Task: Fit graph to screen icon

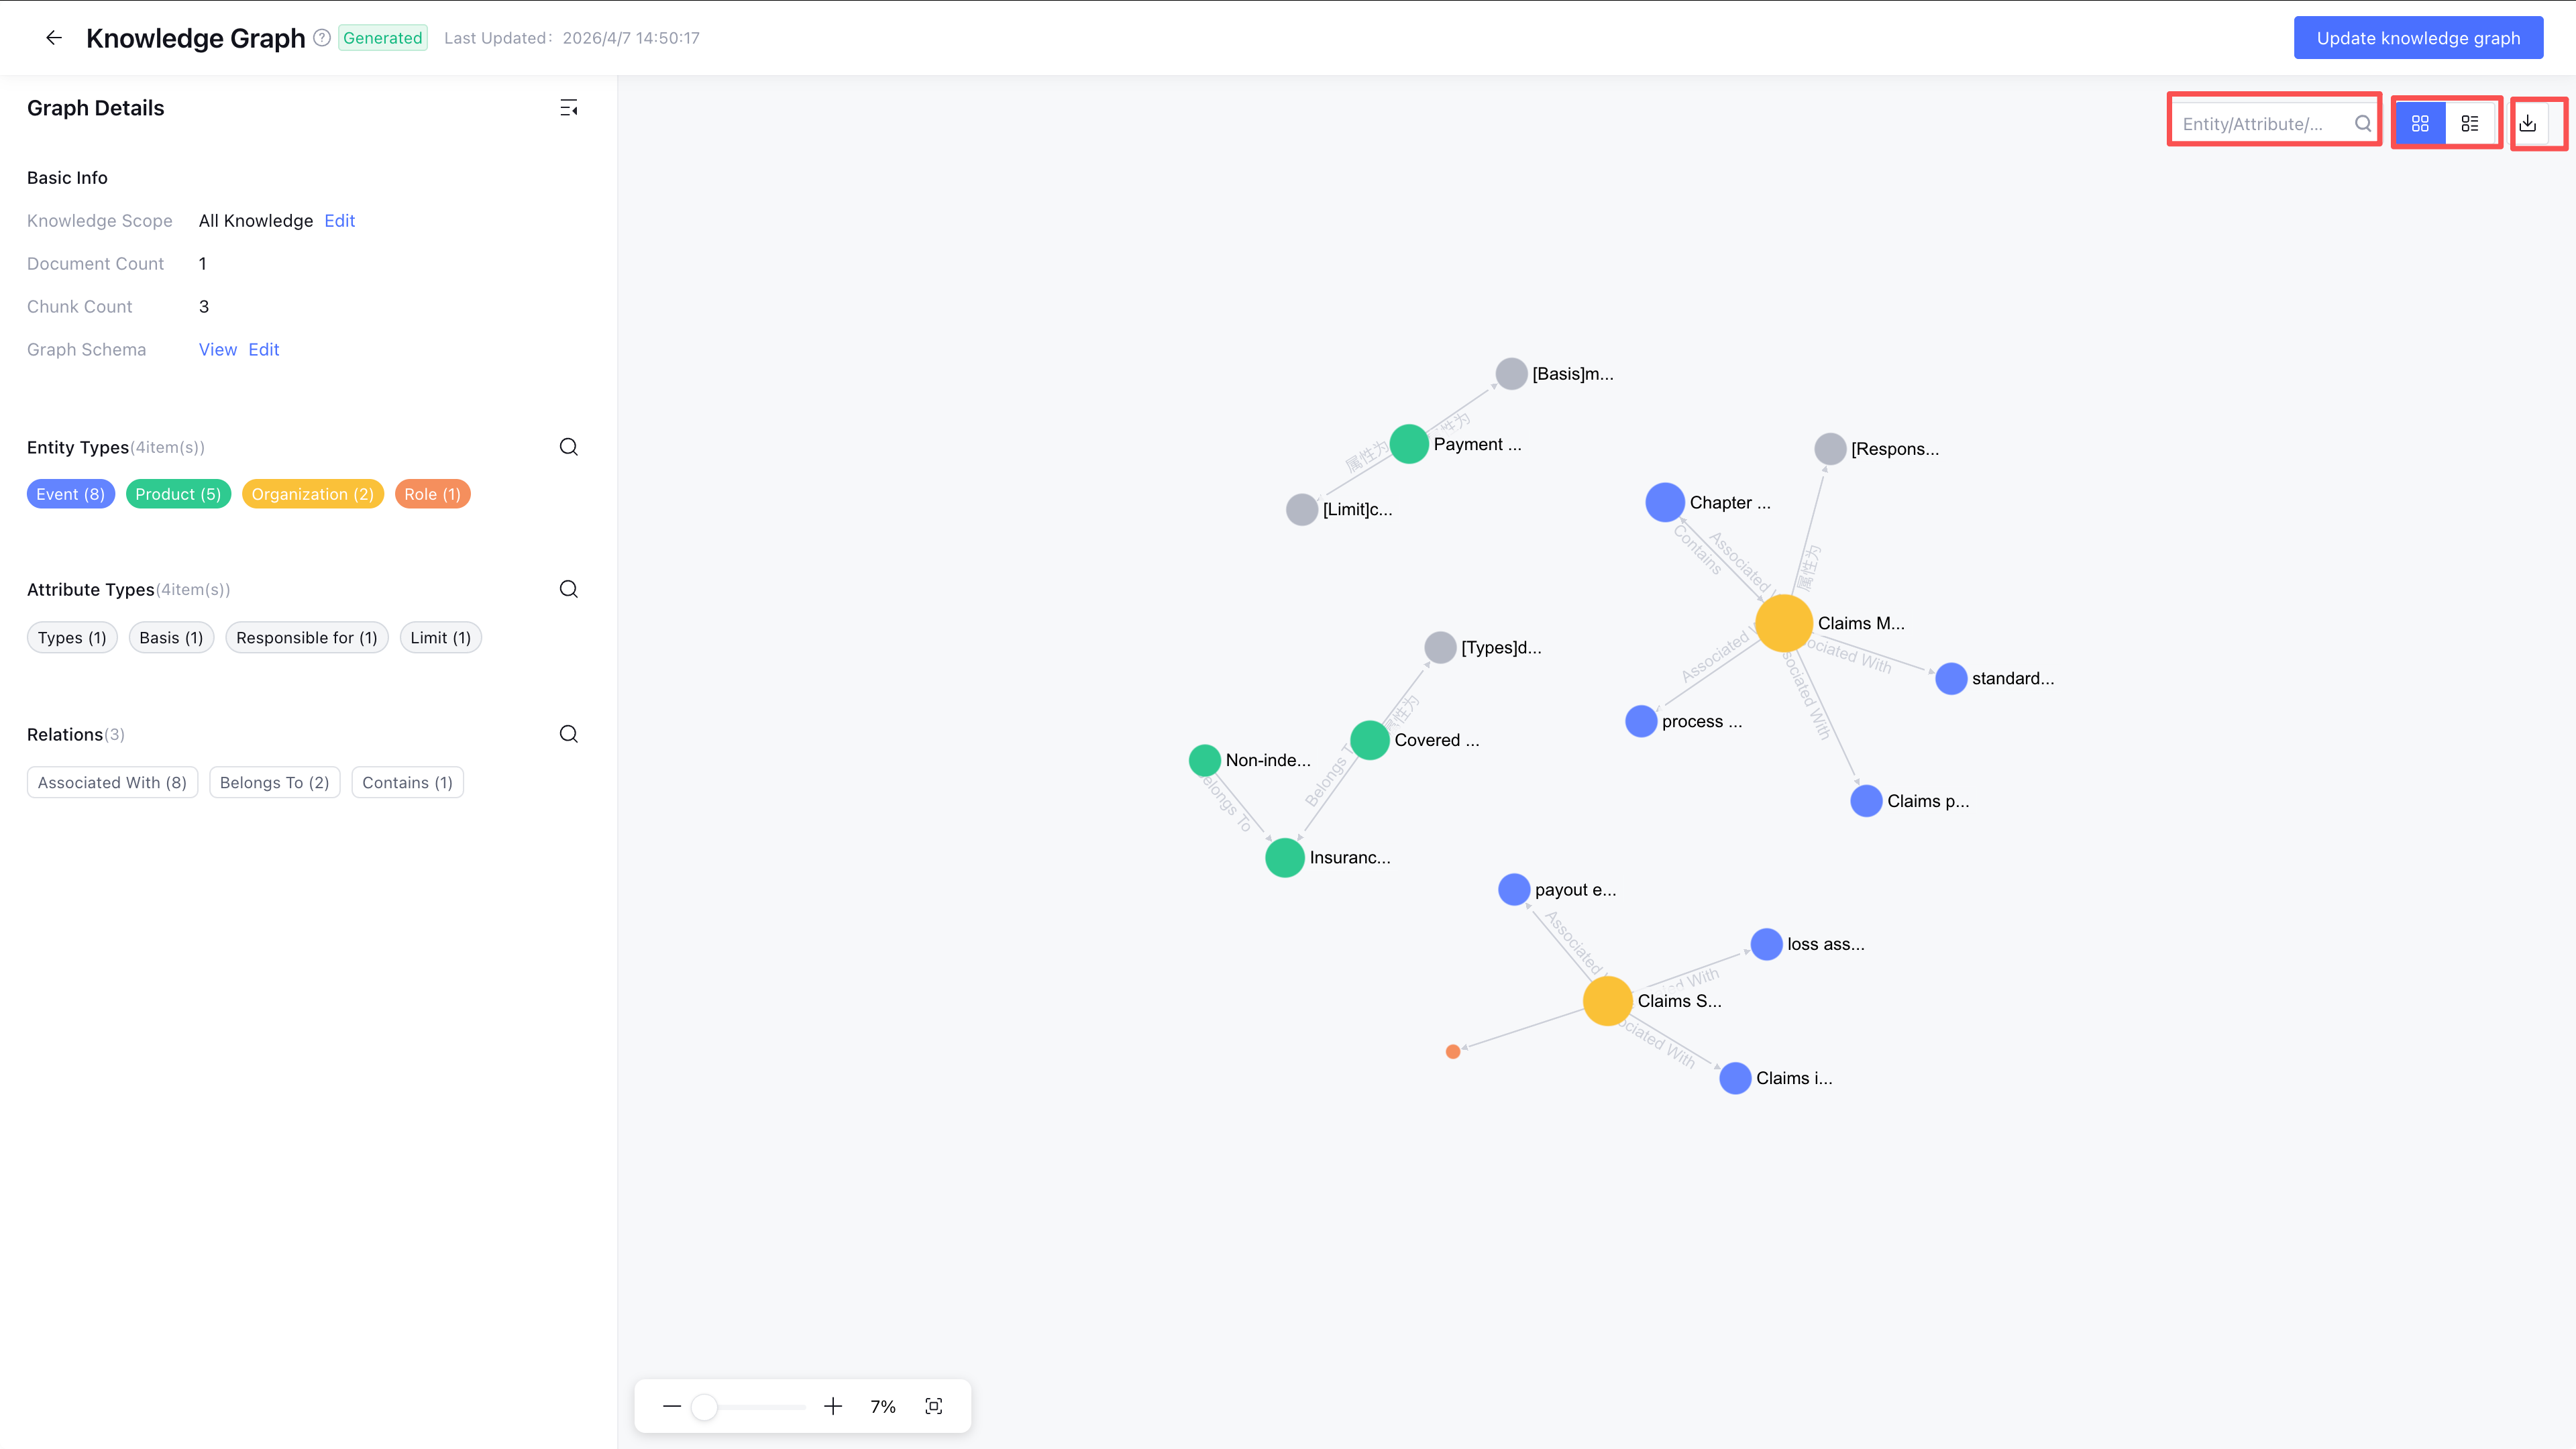Action: tap(933, 1406)
